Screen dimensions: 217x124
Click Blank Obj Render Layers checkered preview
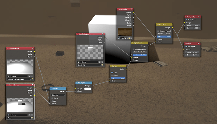click(90, 52)
